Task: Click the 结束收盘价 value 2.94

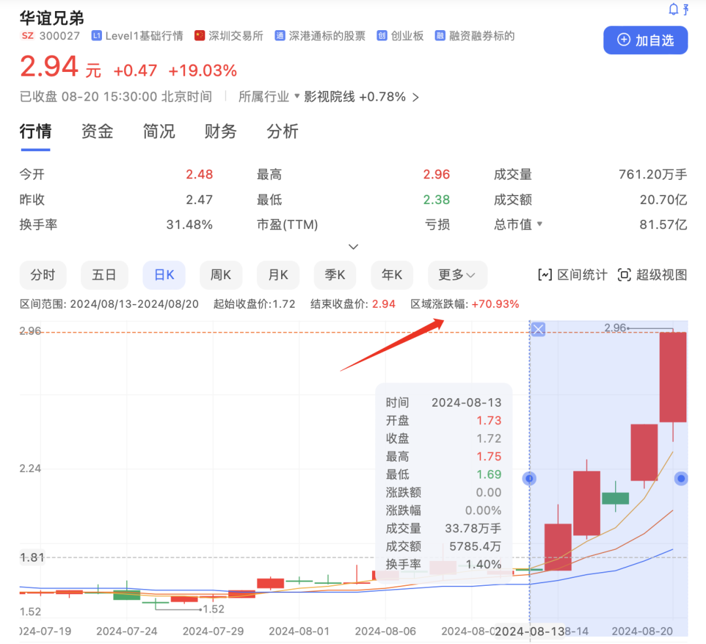Action: coord(384,304)
